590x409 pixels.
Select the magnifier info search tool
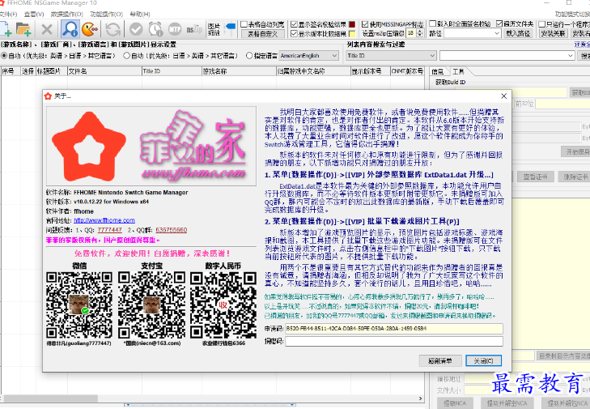click(70, 29)
